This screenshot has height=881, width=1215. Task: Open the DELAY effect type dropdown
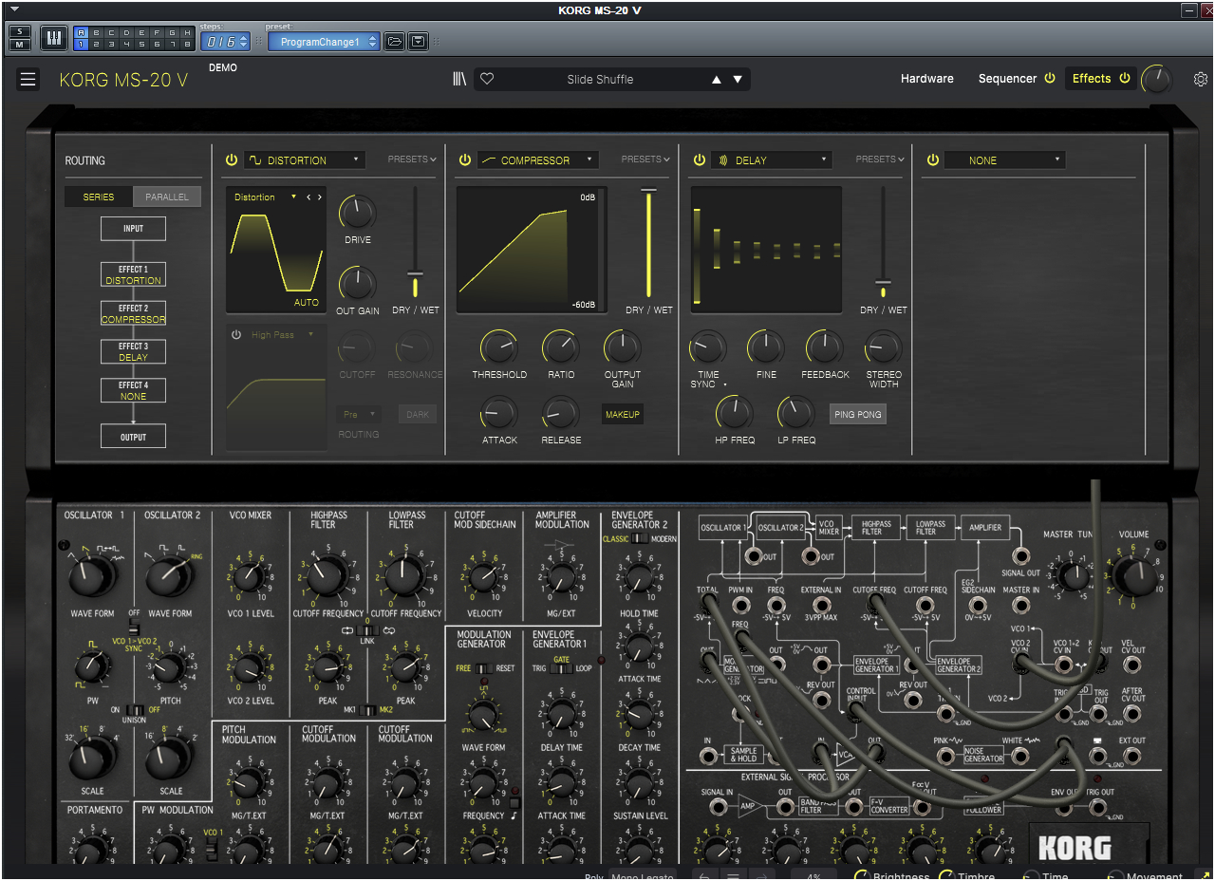point(772,160)
